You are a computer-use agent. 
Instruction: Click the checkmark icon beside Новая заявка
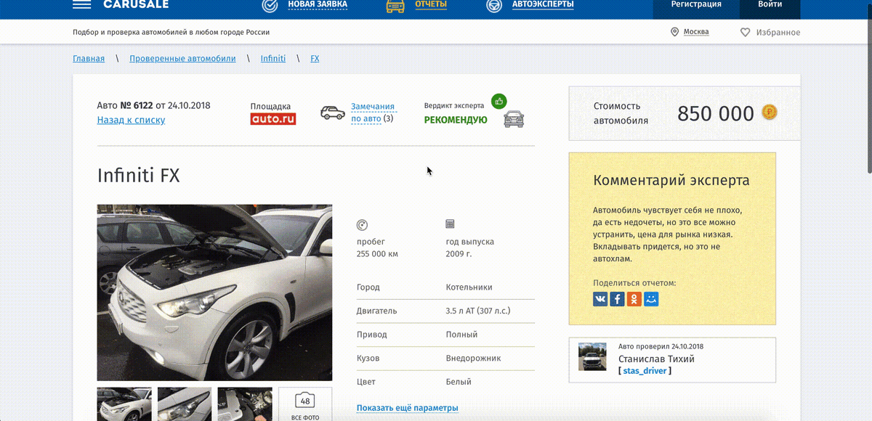(270, 6)
